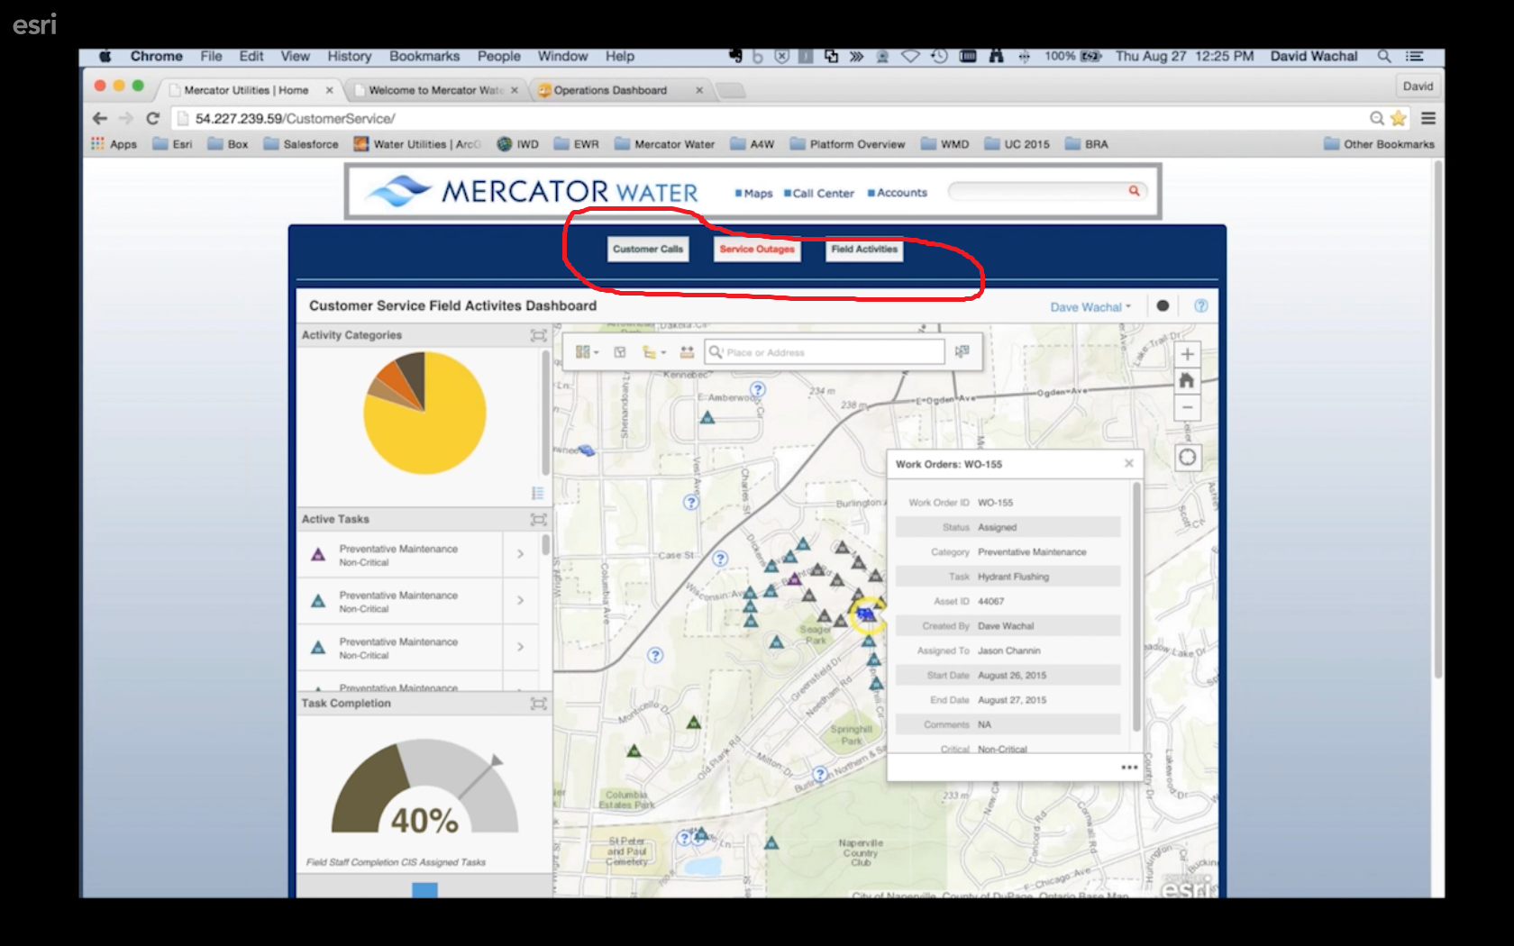This screenshot has height=946, width=1514.
Task: Open the Apple menu
Action: [105, 56]
